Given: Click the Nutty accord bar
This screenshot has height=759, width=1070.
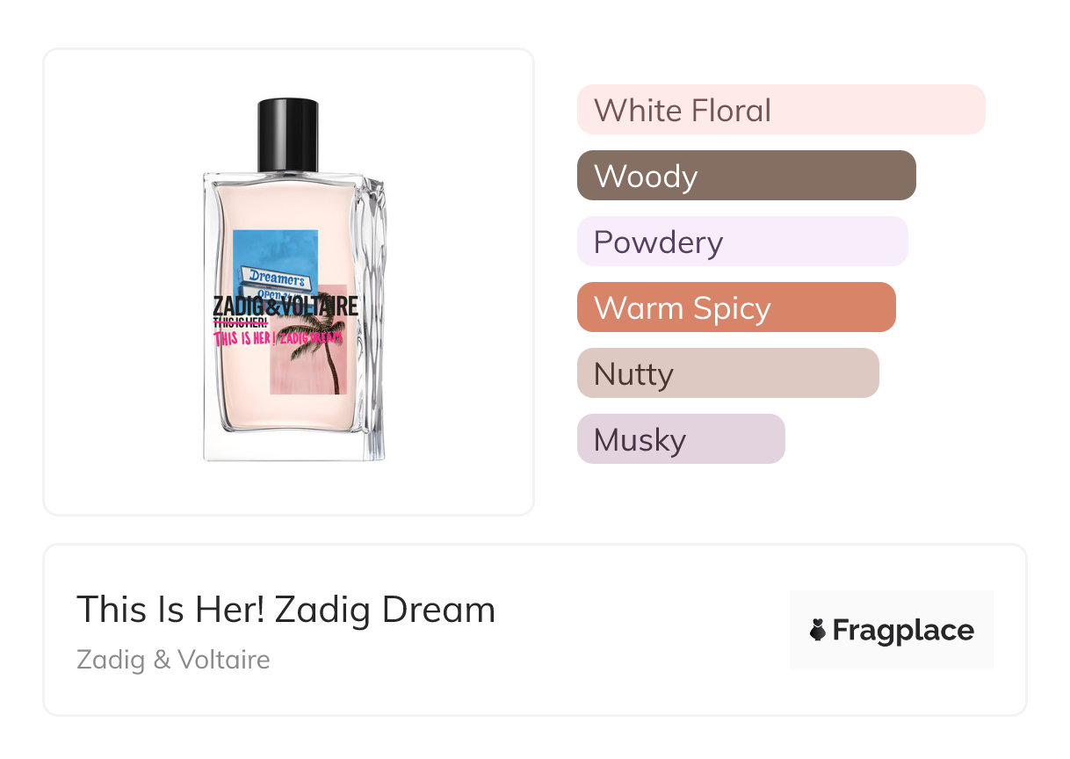Looking at the screenshot, I should pos(728,373).
